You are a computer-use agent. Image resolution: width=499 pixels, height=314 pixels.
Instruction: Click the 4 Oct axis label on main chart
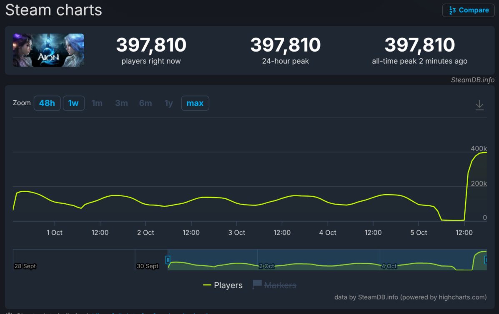(x=328, y=232)
